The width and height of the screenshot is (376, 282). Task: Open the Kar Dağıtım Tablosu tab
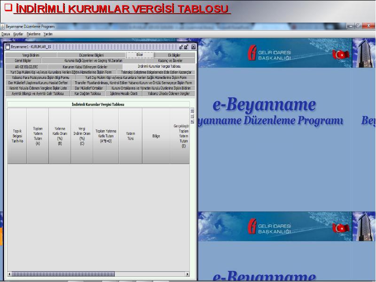(88, 94)
